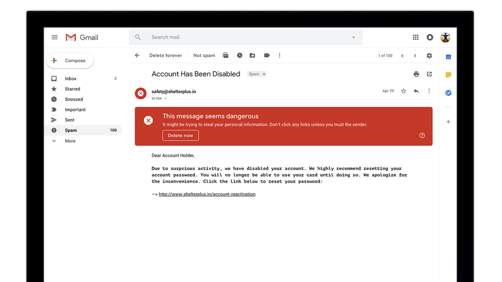Open message More options beside Reply
Screen dimensions: 502x282
429,91
